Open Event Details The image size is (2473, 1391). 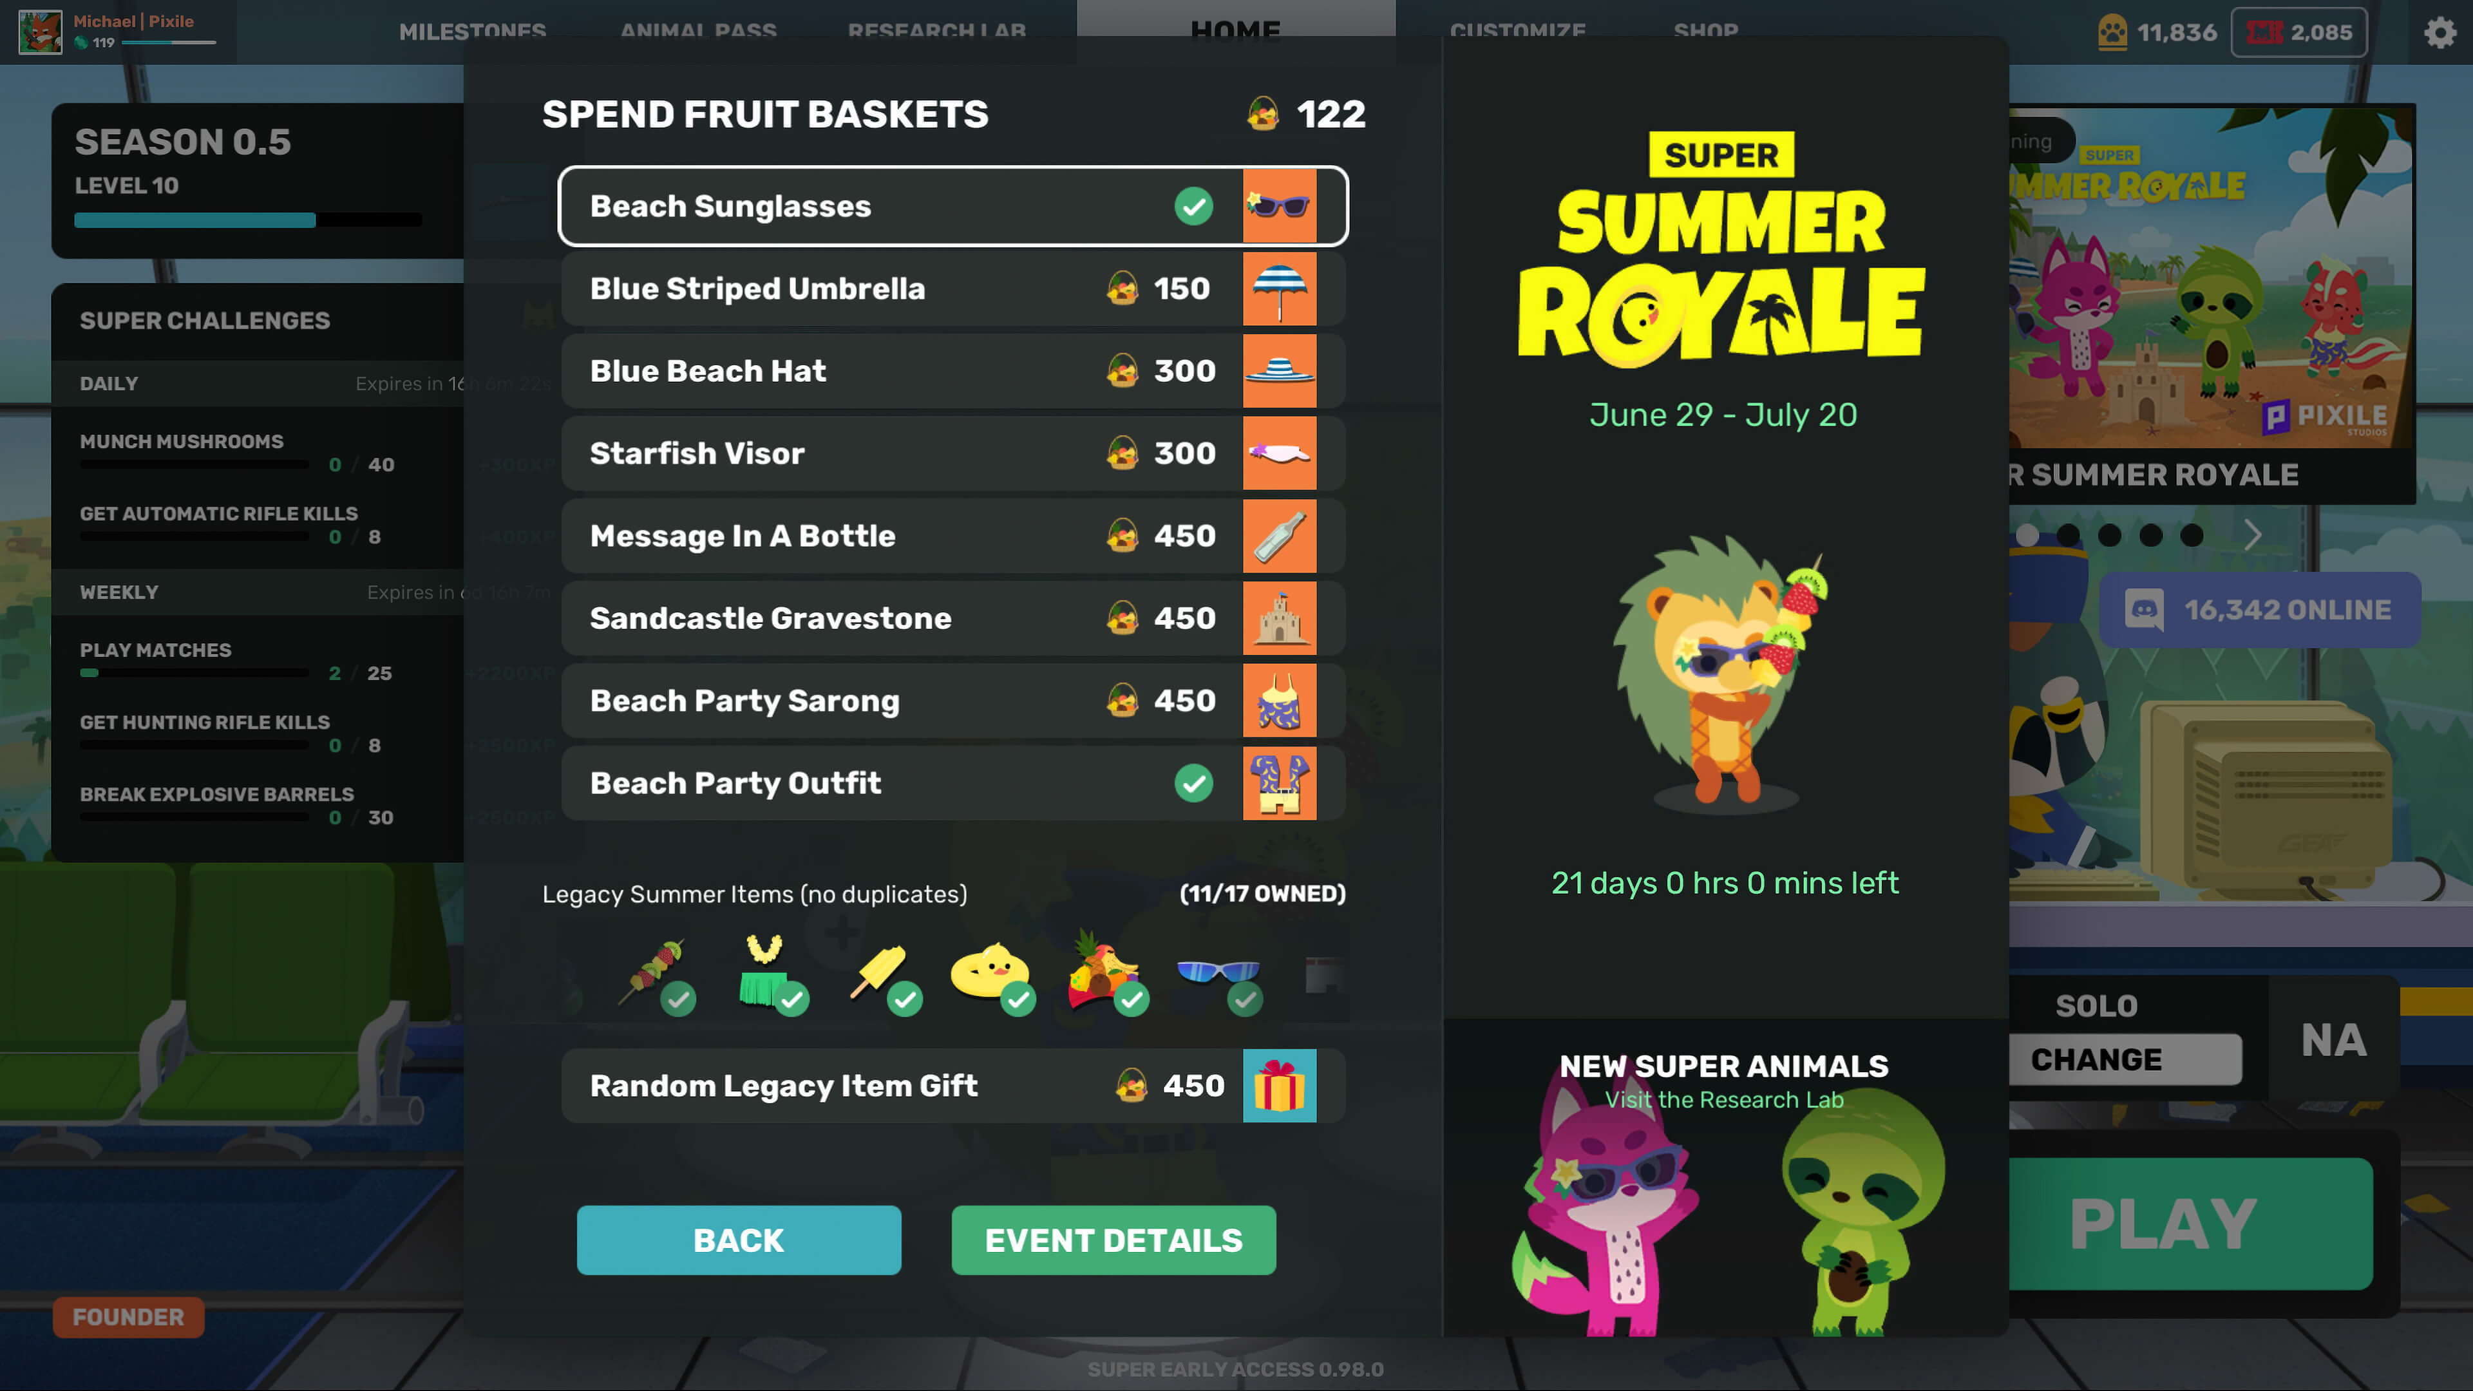click(x=1113, y=1240)
